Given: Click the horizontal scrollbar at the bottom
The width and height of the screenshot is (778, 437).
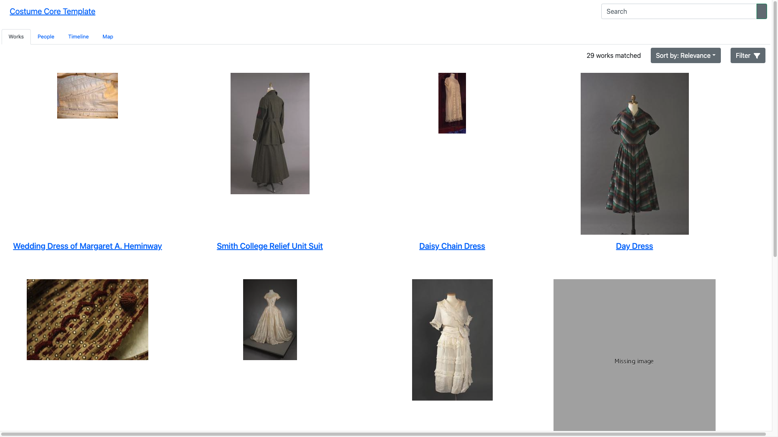Looking at the screenshot, I should click(383, 434).
